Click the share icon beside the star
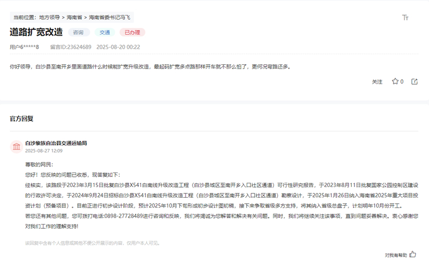Screen dimensions: 429x269 (414, 81)
